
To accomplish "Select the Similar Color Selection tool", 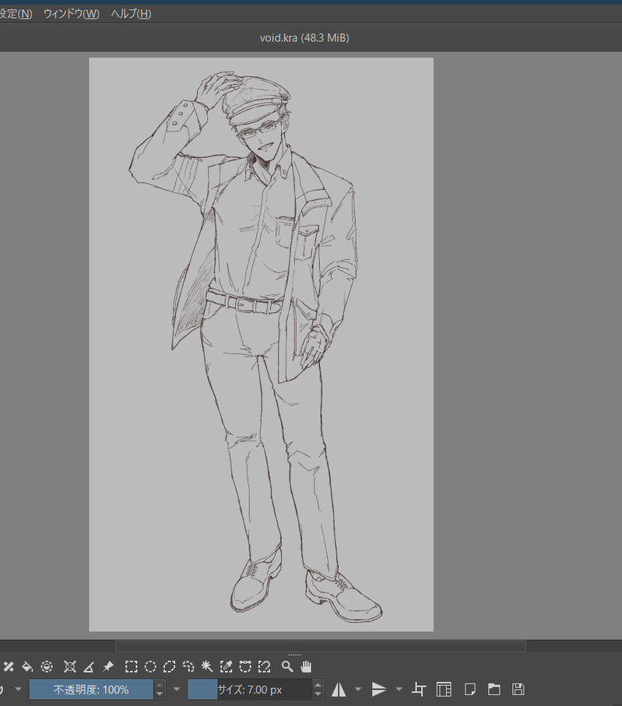I will click(226, 666).
